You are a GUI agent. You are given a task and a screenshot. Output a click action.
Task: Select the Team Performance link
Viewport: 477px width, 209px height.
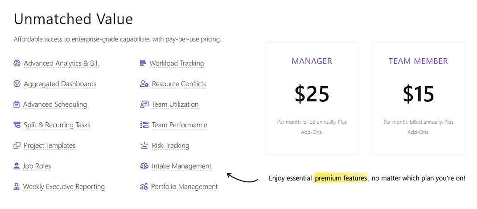[179, 125]
